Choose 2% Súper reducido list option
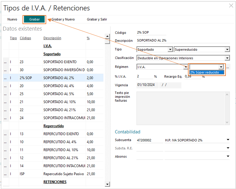 click(207, 72)
